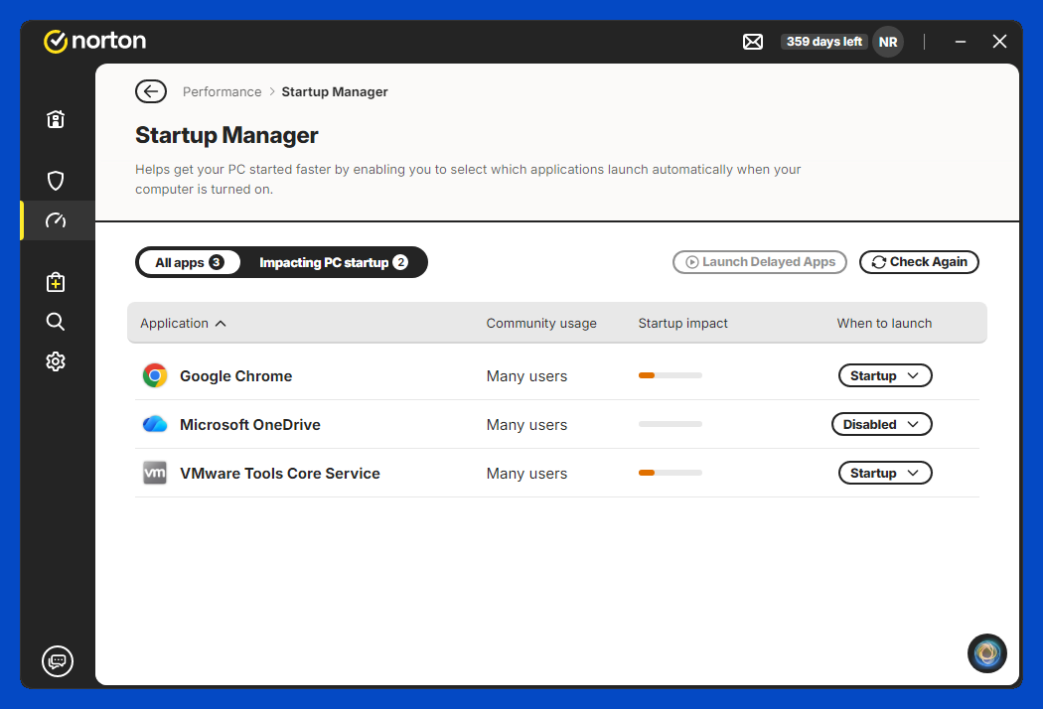Click the 359 days left badge
1043x709 pixels.
tap(824, 42)
